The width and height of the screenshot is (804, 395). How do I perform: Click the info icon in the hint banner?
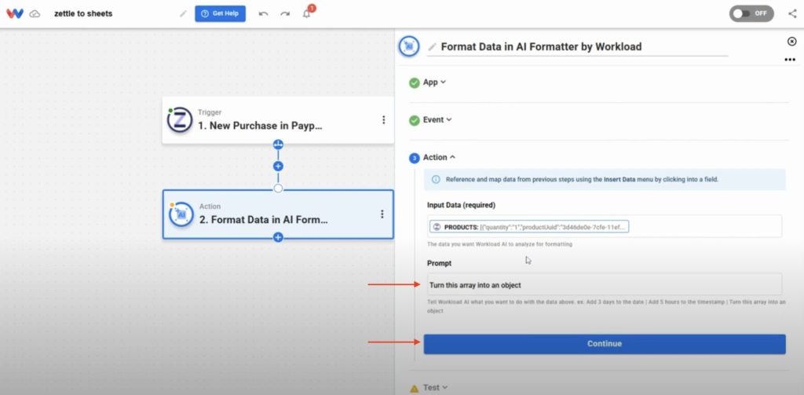436,180
